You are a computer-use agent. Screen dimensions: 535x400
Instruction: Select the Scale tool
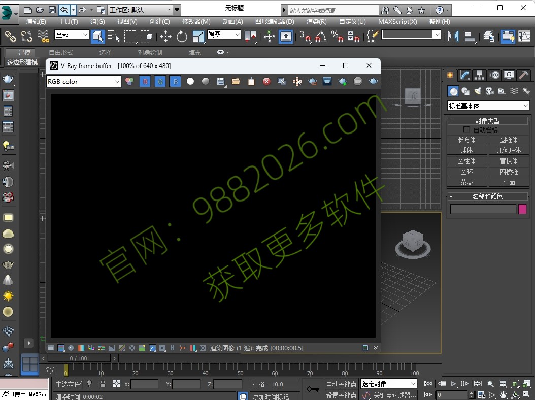click(198, 36)
